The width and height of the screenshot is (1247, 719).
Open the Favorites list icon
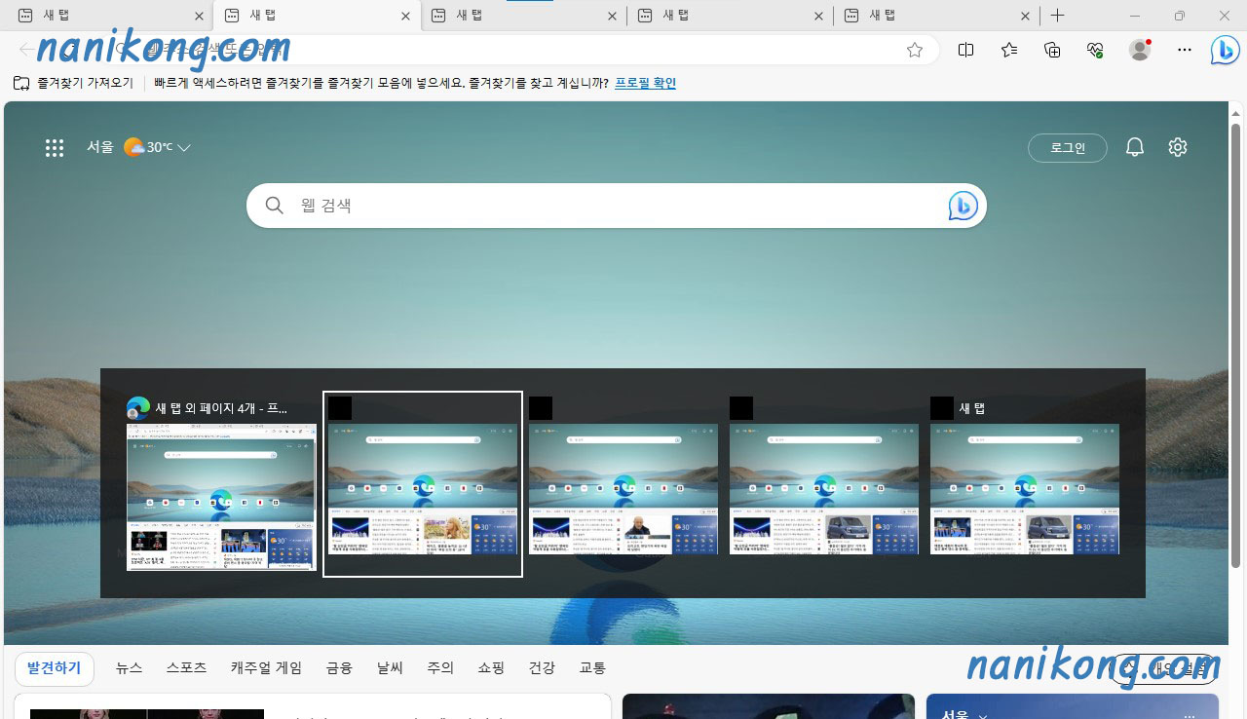[x=1008, y=50]
